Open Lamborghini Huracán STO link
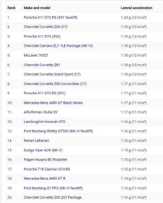163x203 pixels. 44,122
